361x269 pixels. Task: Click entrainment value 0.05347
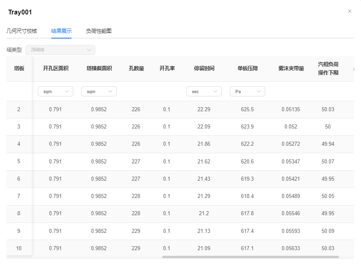click(x=291, y=161)
